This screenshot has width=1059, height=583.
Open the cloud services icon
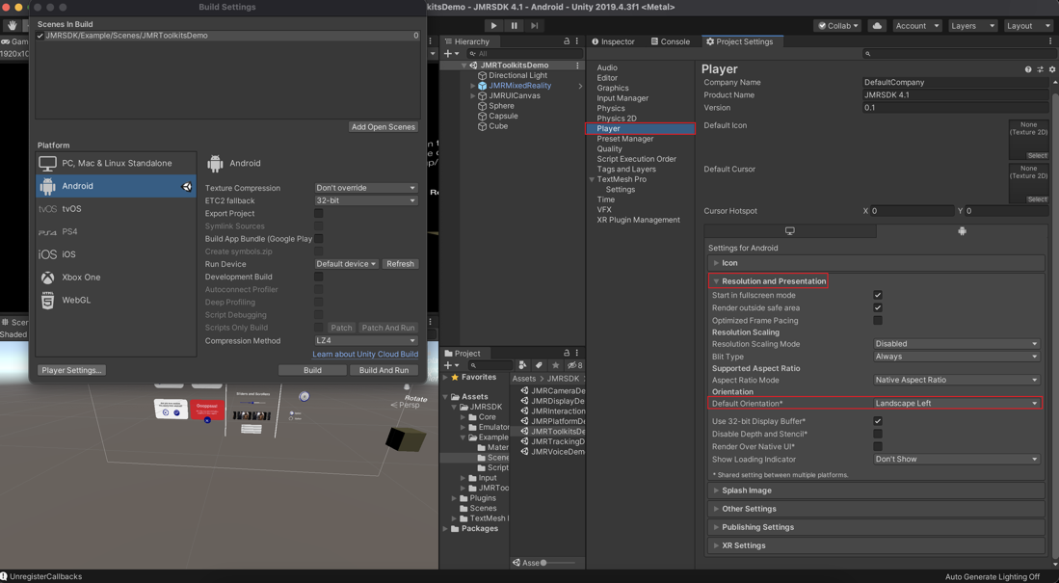[877, 26]
